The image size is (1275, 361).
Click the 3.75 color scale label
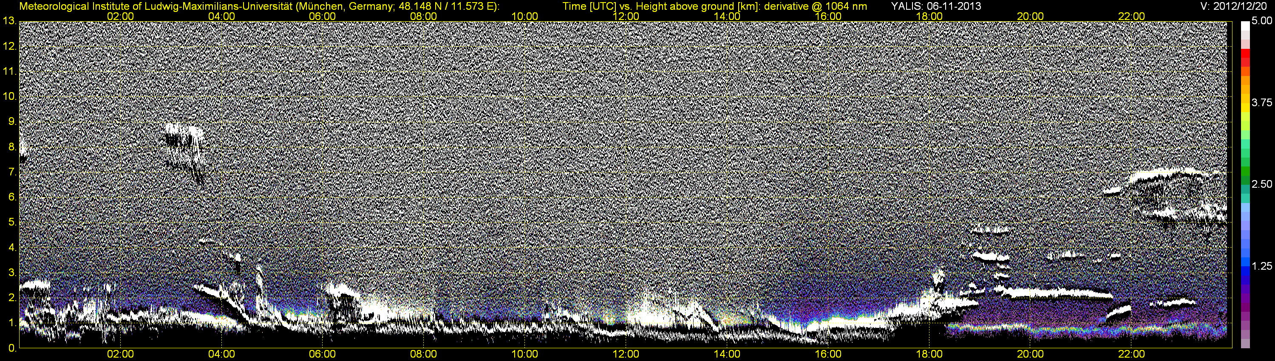[x=1261, y=102]
